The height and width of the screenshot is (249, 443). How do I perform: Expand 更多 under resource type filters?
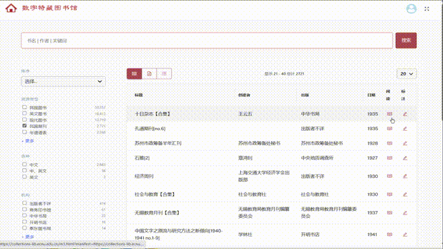click(28, 141)
